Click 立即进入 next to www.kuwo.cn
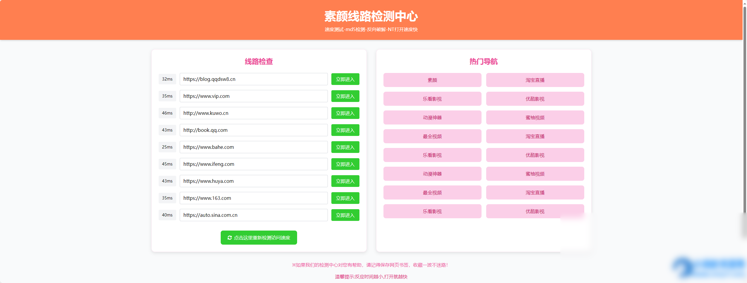This screenshot has height=283, width=747. pyautogui.click(x=345, y=113)
